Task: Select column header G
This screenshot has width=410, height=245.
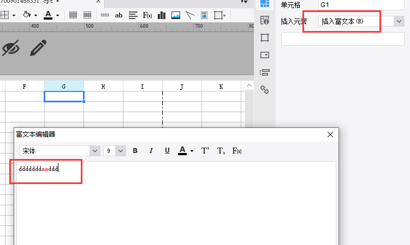Action: [x=64, y=86]
